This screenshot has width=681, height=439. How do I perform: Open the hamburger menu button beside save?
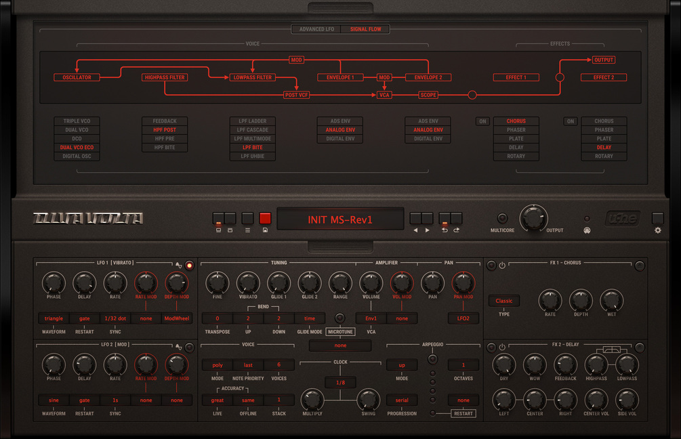pyautogui.click(x=247, y=218)
